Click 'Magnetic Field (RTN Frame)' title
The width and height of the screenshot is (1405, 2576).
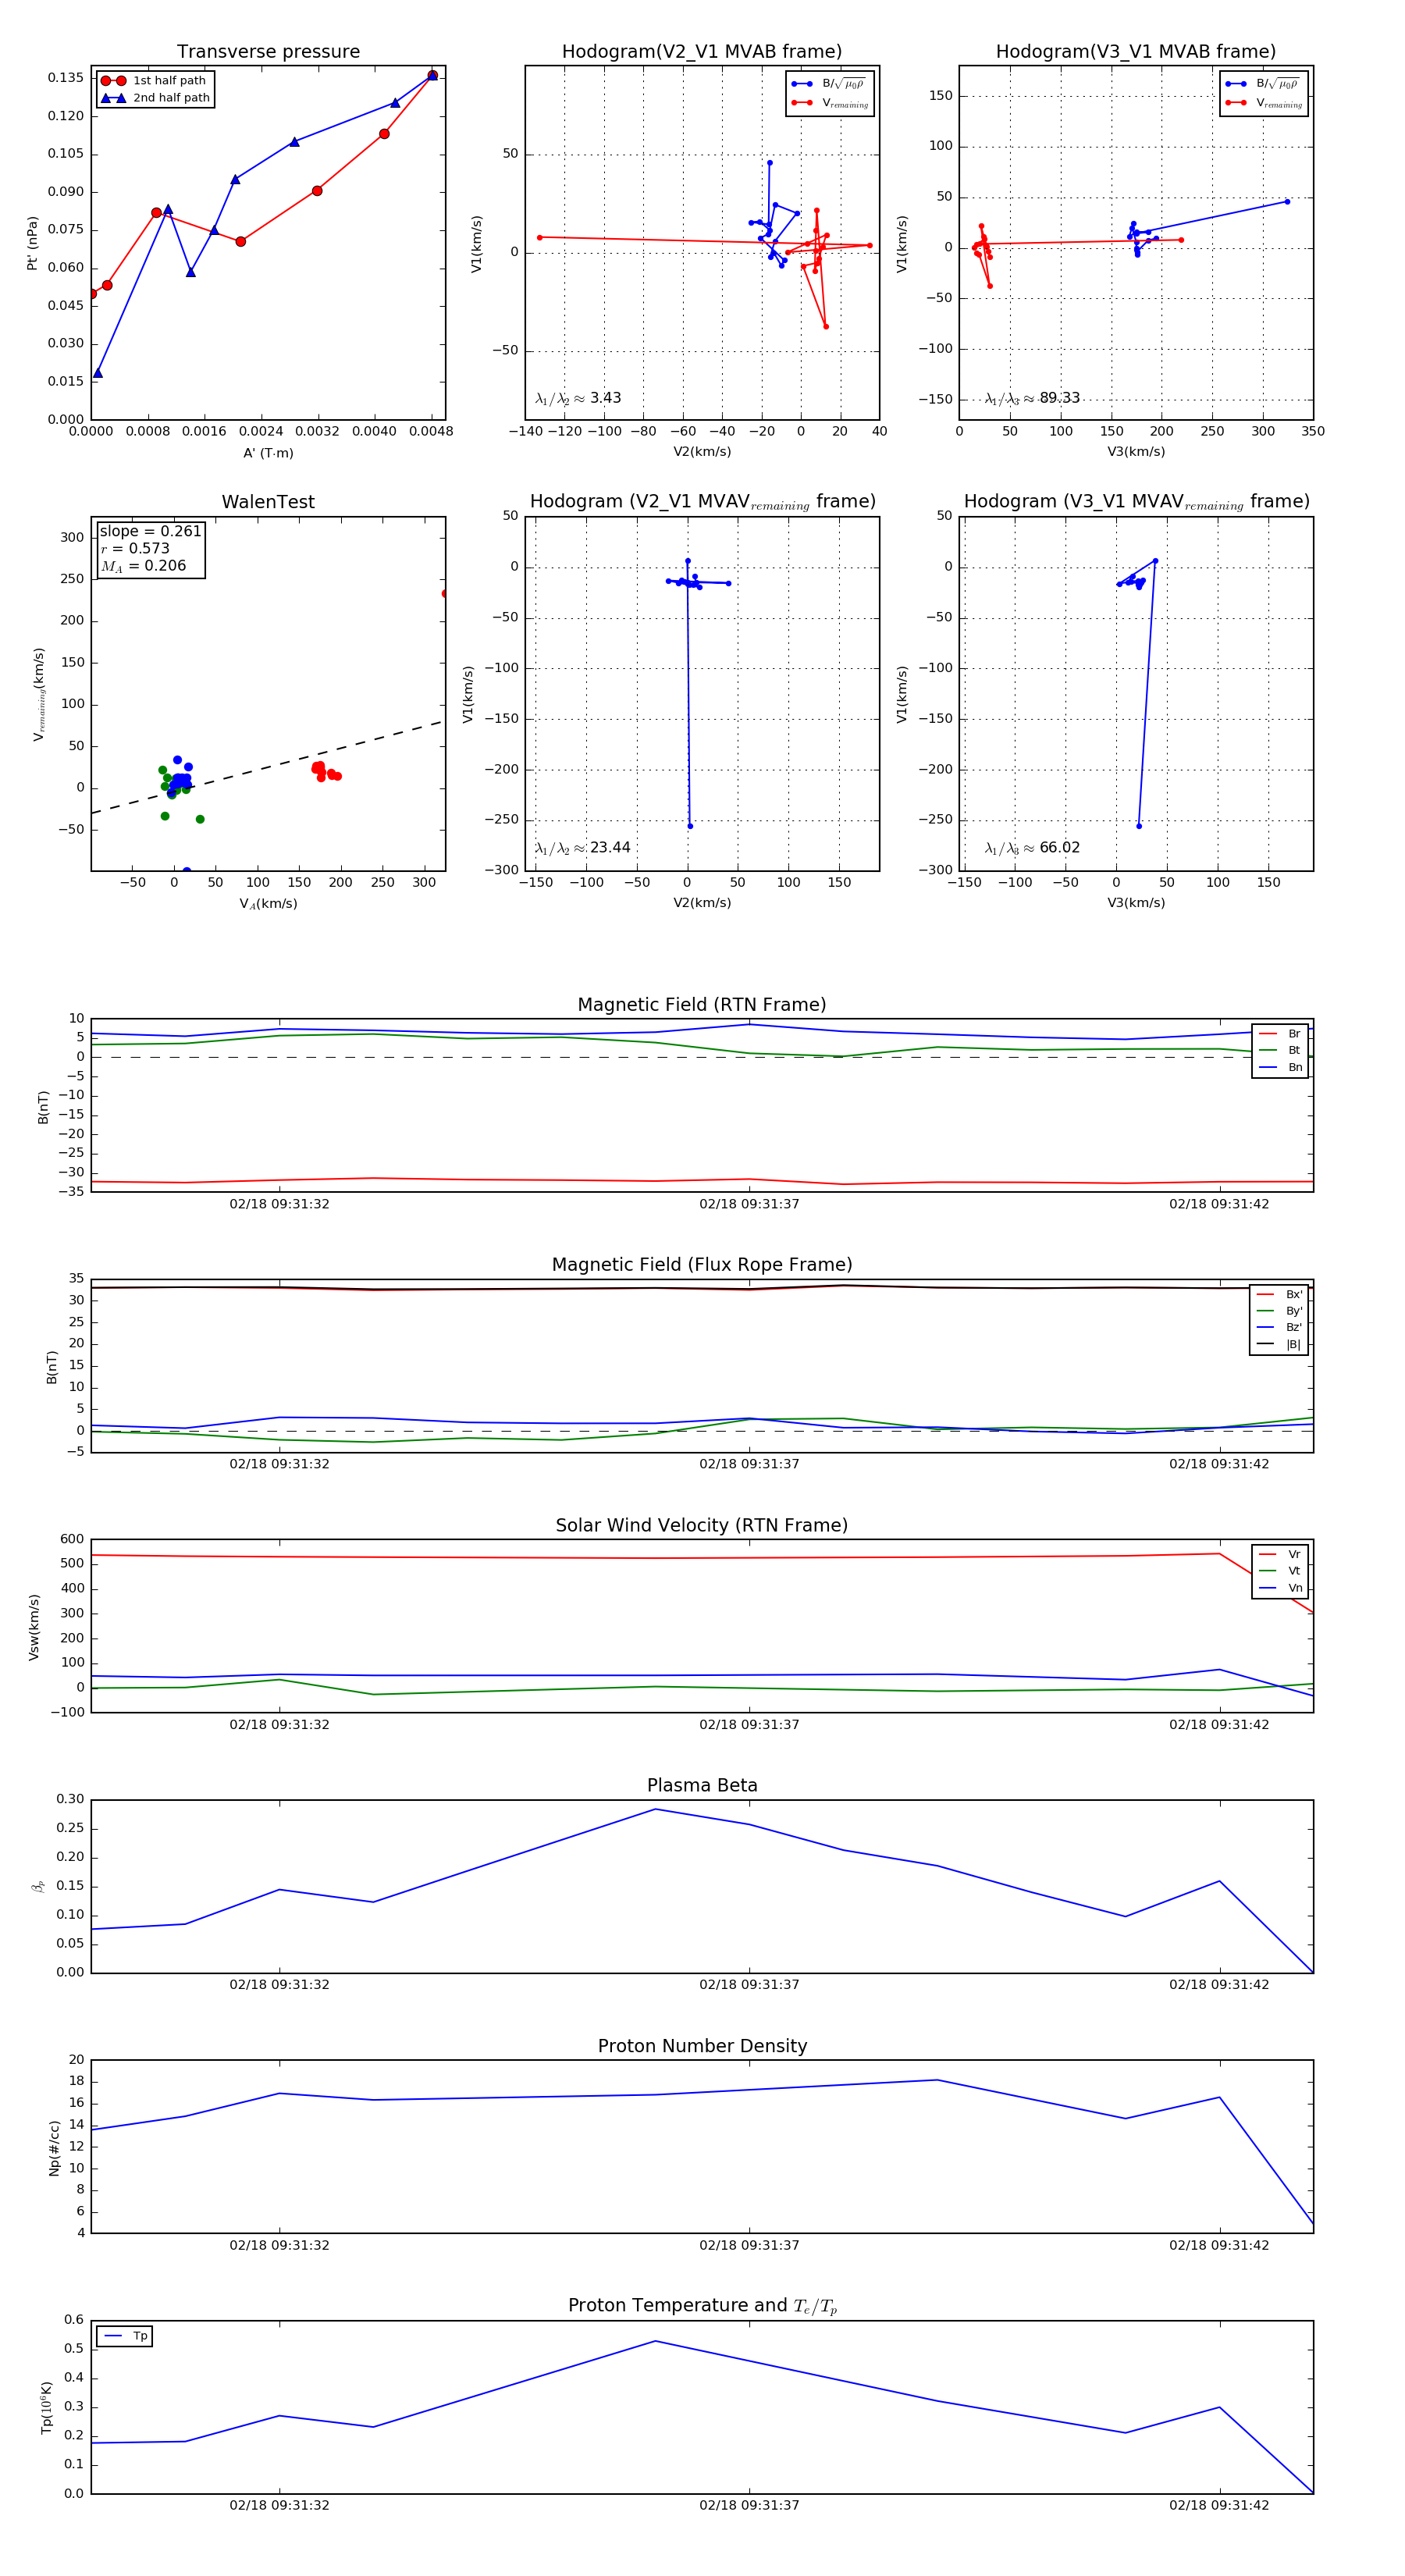tap(702, 1005)
